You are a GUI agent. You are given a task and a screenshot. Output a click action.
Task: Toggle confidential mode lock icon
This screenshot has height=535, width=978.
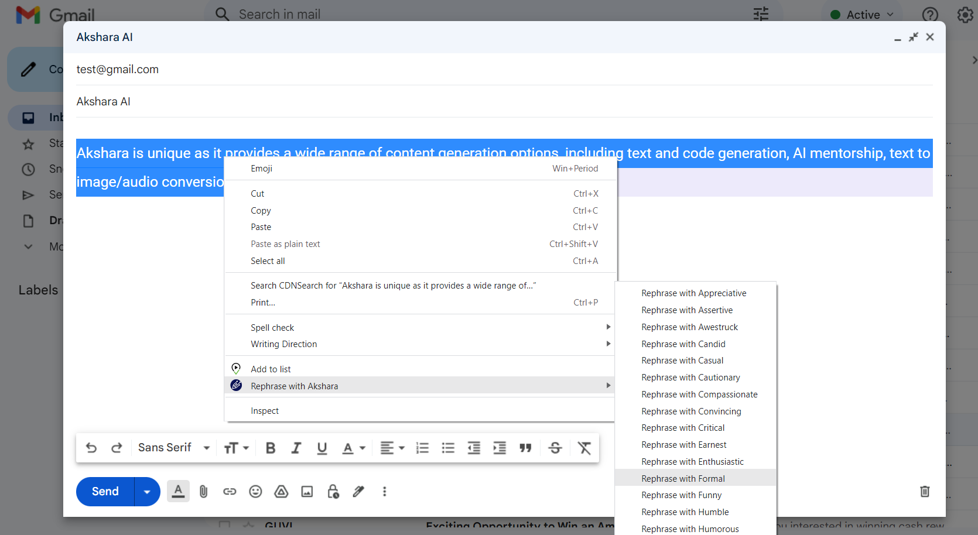click(x=333, y=492)
